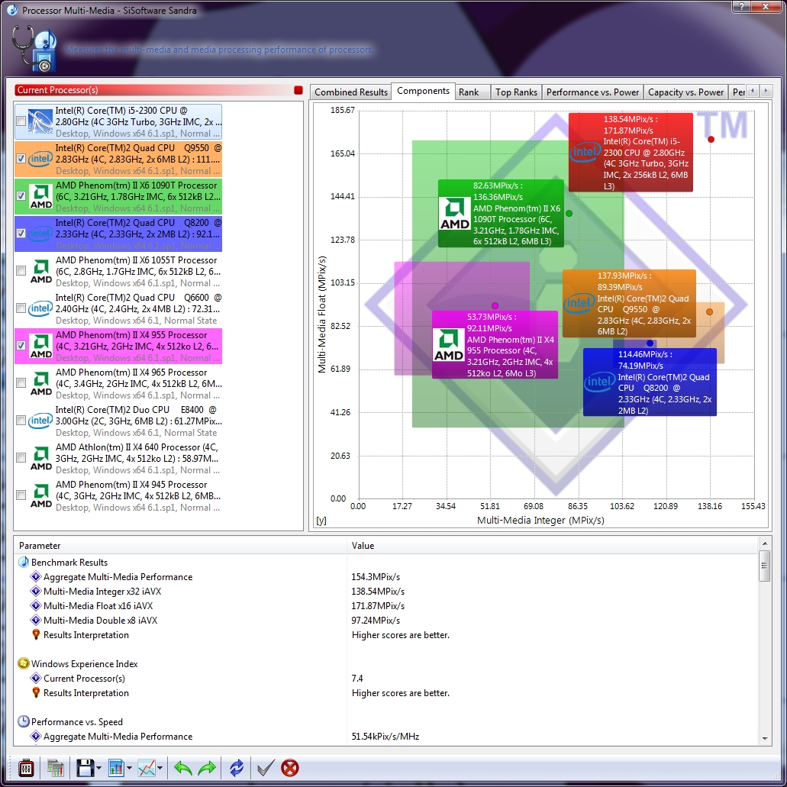Click the AMD logo of Phenom II X4 965
Viewport: 787px width, 787px height.
pyautogui.click(x=40, y=383)
